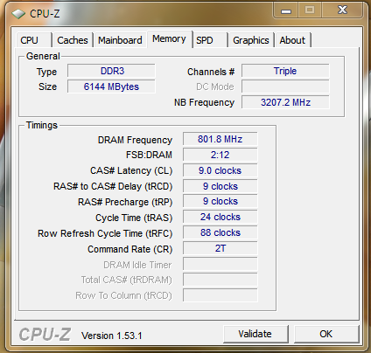
Task: Click the 9.0 clocks CAS Latency value
Action: 220,170
